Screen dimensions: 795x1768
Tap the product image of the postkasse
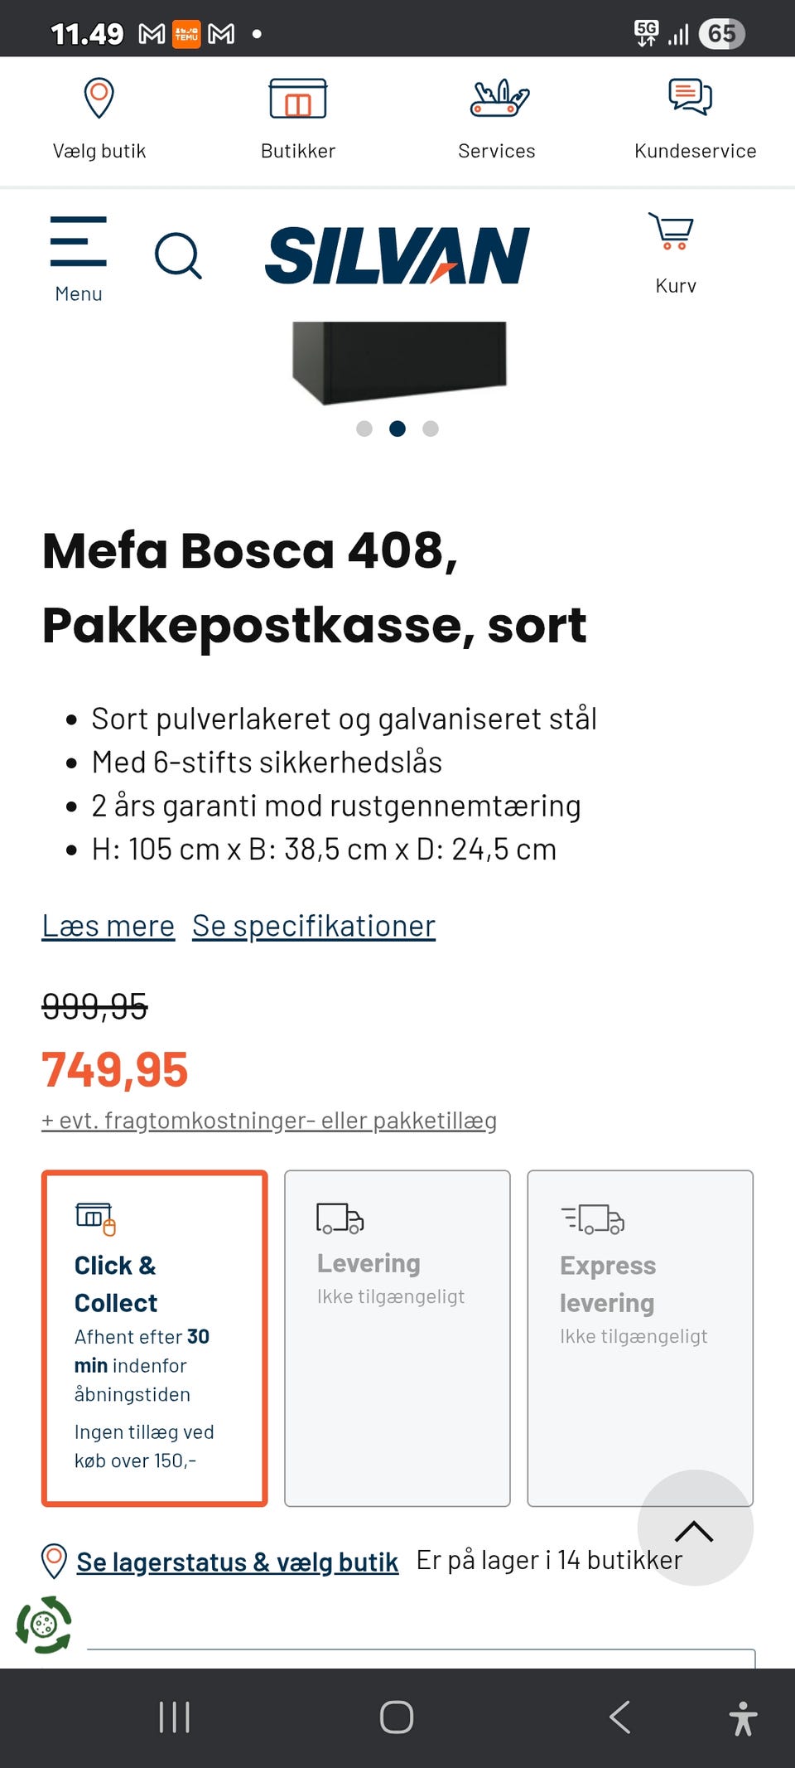[399, 361]
